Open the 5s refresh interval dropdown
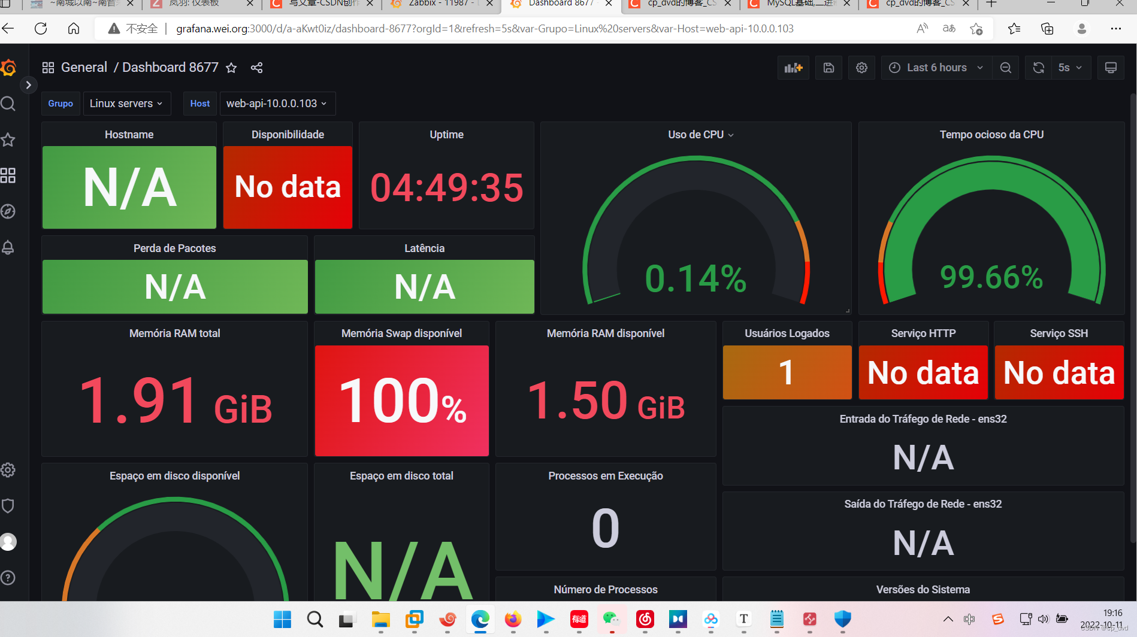Screen dimensions: 1137x637 click(1070, 67)
